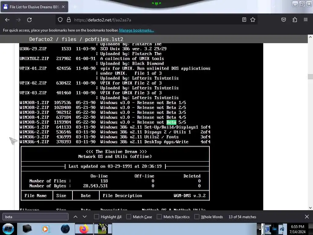Image resolution: width=313 pixels, height=235 pixels.
Task: Open the extensions puzzle icon
Action: click(x=295, y=20)
